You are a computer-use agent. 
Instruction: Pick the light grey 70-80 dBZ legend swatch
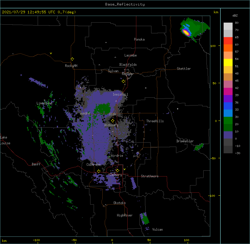pos(228,26)
